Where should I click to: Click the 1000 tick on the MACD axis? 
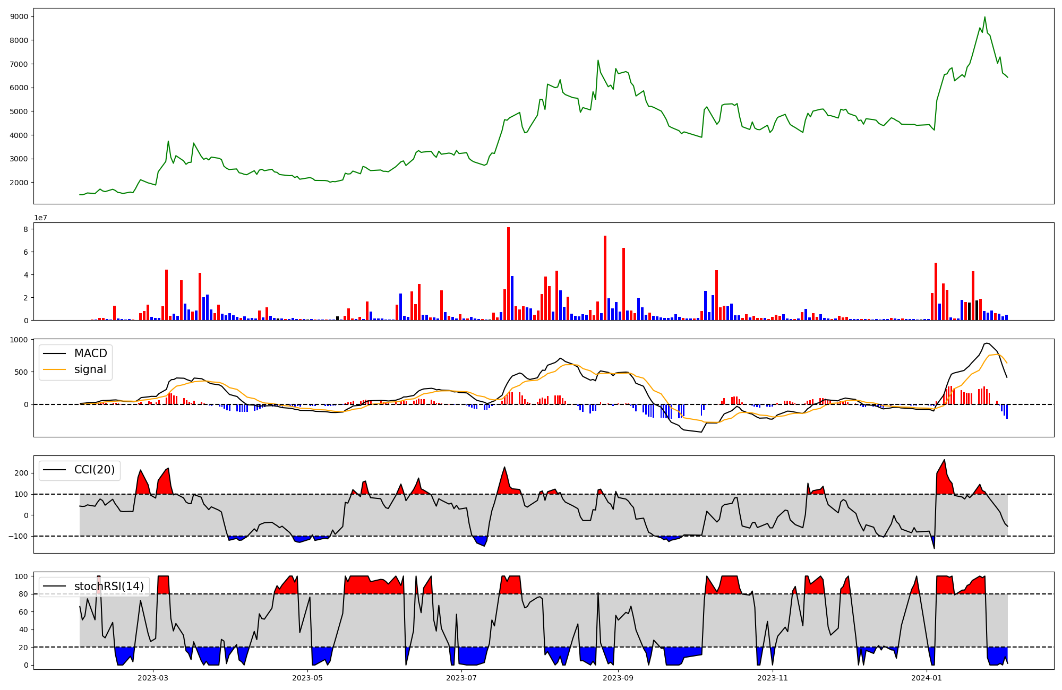19,340
